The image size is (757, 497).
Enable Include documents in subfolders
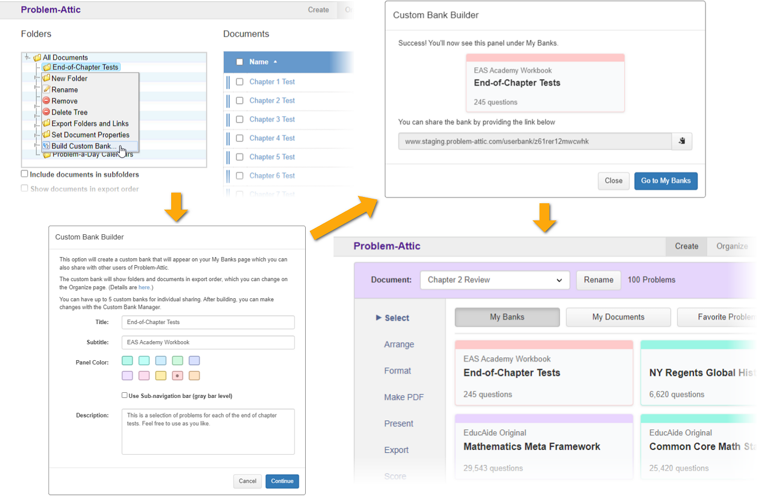(x=25, y=174)
